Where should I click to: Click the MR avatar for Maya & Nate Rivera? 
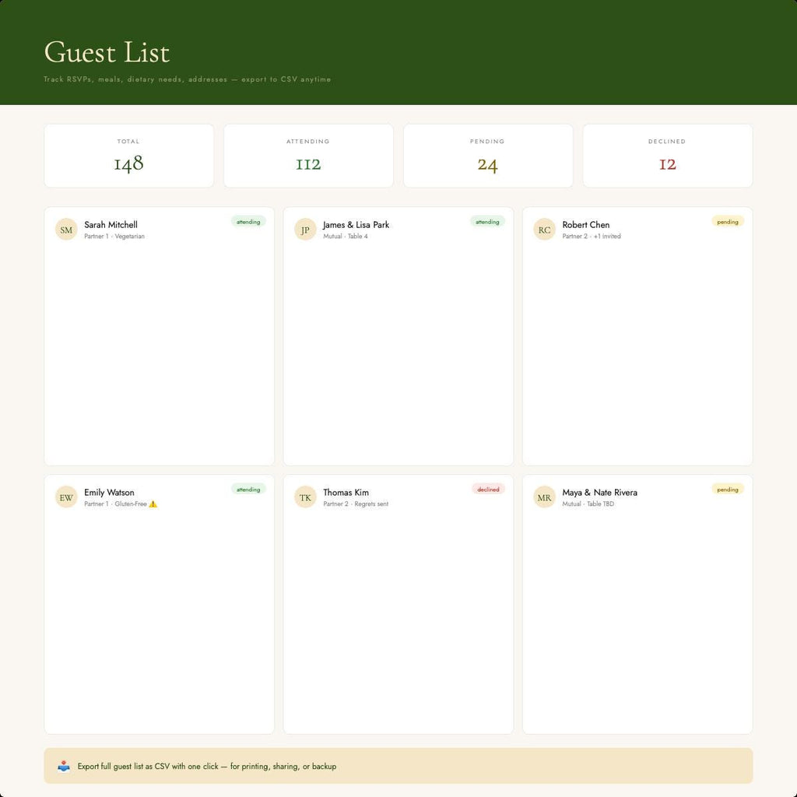[544, 497]
